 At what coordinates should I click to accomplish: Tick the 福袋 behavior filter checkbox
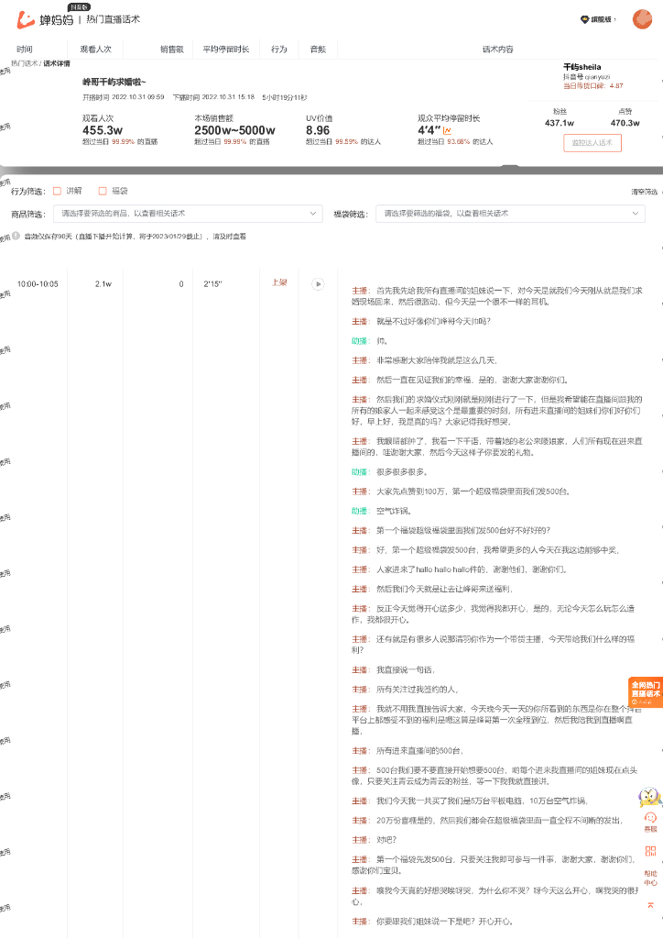[x=103, y=191]
